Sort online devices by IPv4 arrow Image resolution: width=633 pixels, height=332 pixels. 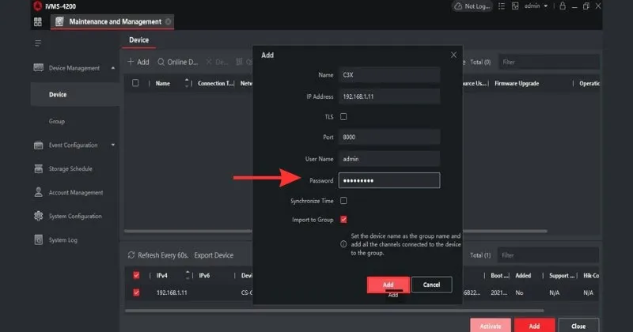(188, 275)
